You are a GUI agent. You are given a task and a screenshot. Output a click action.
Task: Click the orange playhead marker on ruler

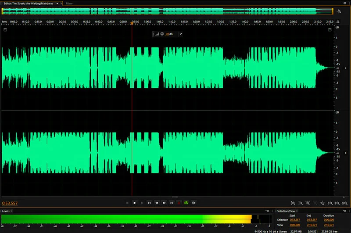point(132,23)
